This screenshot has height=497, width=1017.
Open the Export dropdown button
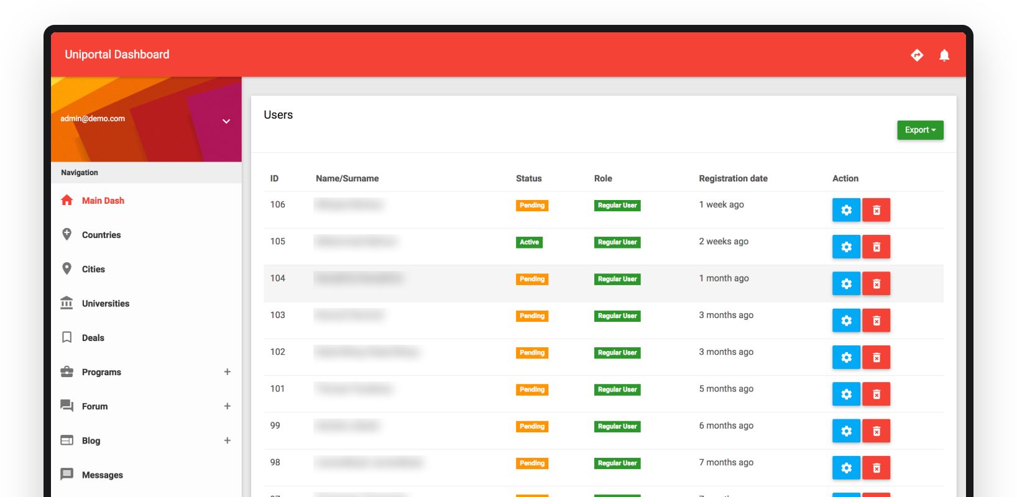tap(920, 130)
